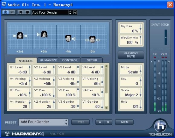Screen dimensions: 175x138
Task: Toggle the plugin power bypass button
Action: tap(5, 12)
